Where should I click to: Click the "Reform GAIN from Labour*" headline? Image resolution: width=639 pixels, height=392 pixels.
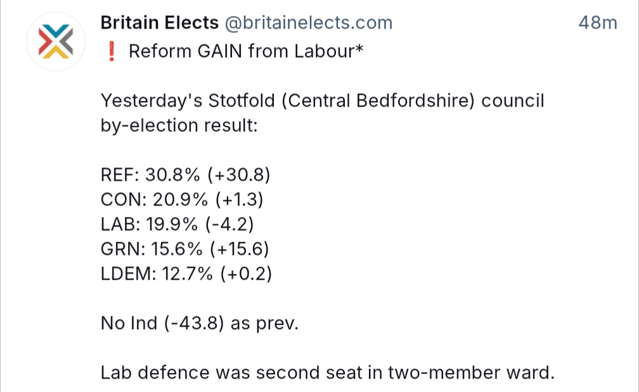coord(246,51)
